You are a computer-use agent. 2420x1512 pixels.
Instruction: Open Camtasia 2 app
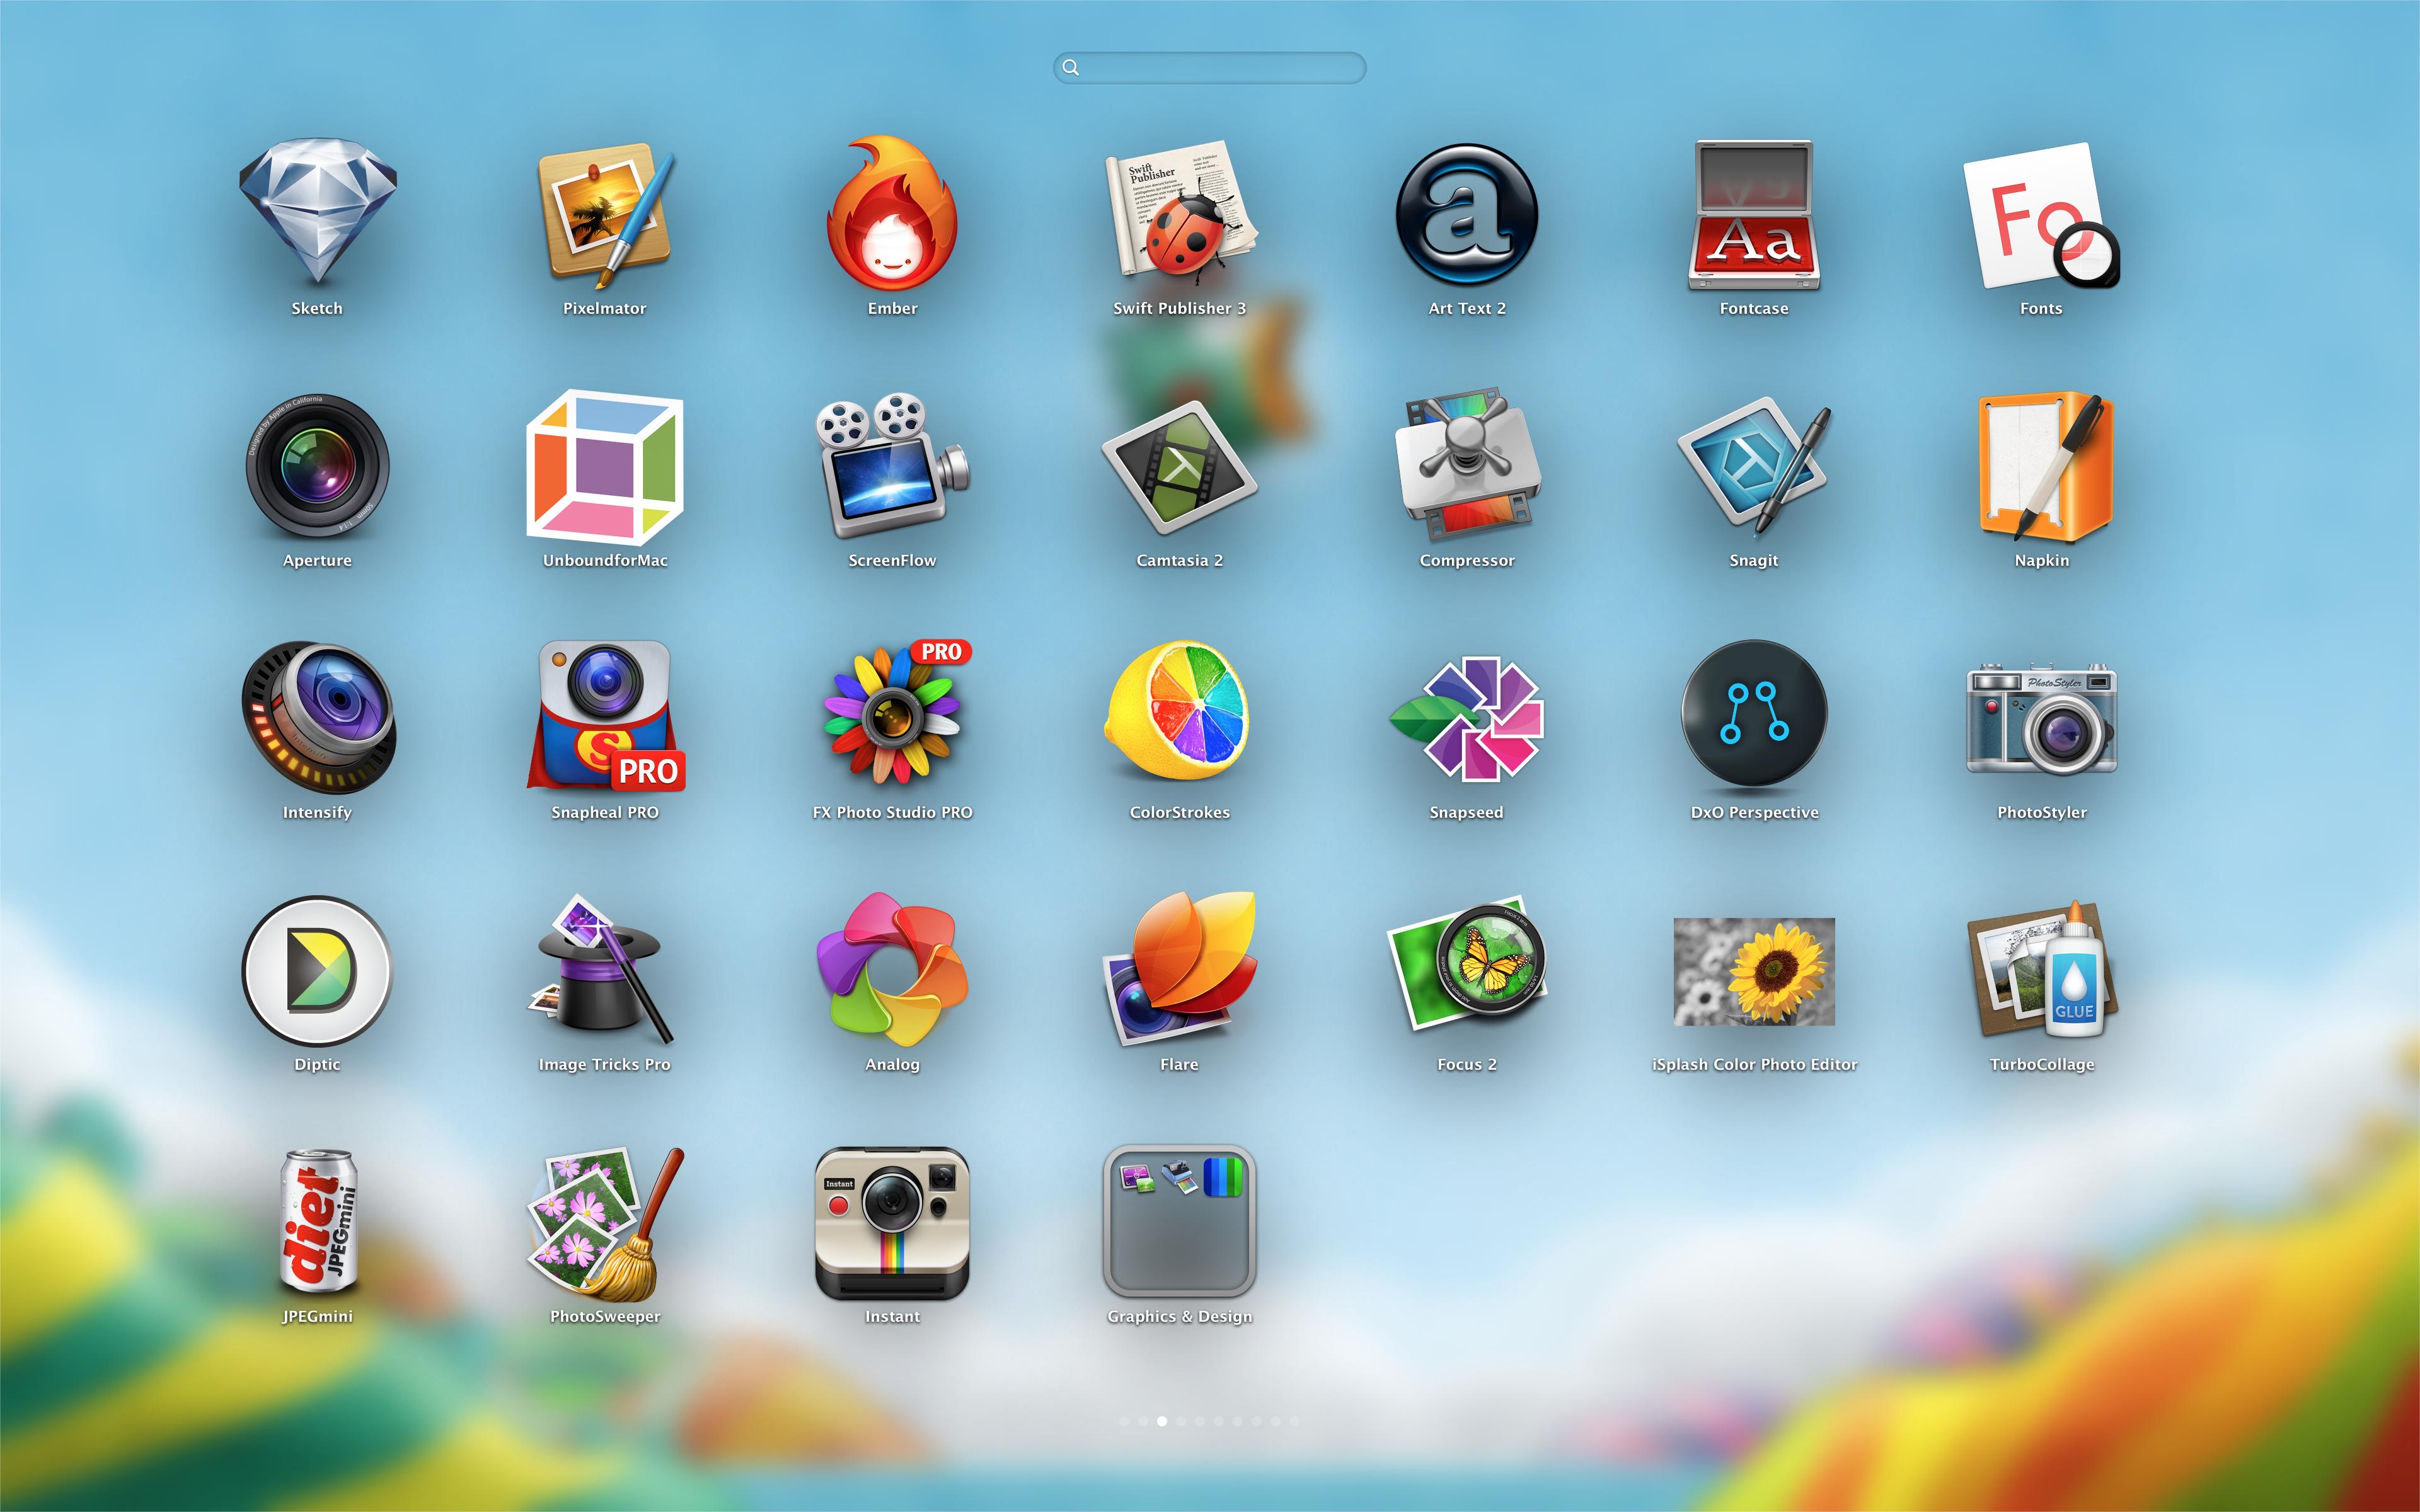click(1179, 466)
